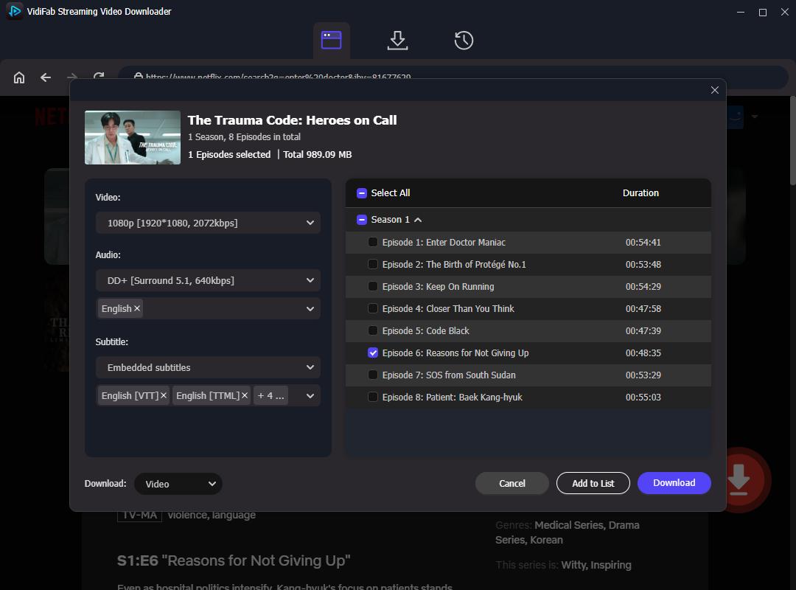The image size is (796, 590).
Task: Click the red floating download arrow button
Action: pos(739,479)
